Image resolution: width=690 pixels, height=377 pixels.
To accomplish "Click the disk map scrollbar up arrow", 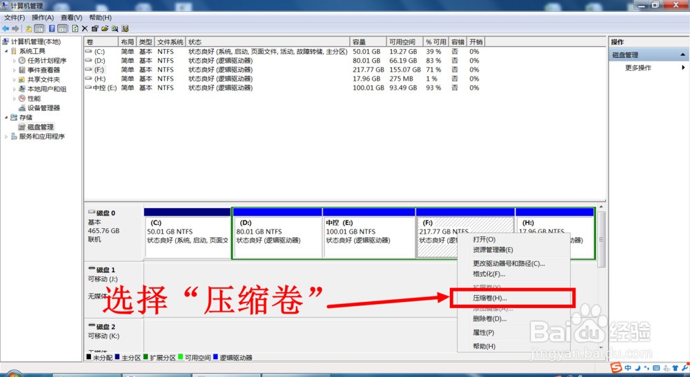I will (x=601, y=207).
